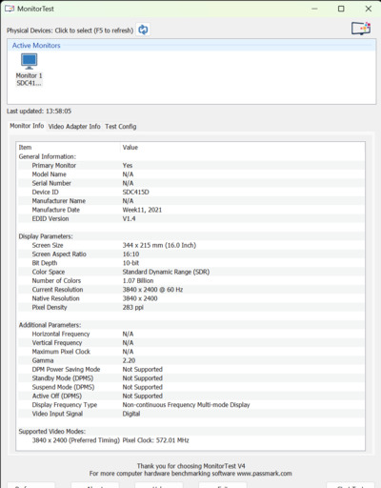Click the MonitorTest title bar app icon
Screen dimensions: 381x488
tap(10, 9)
